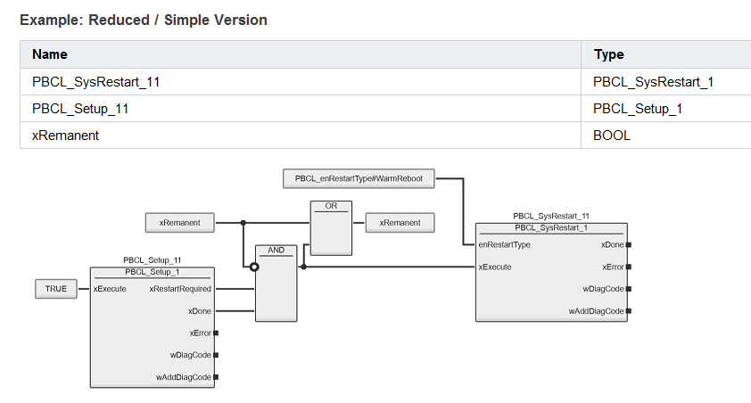The height and width of the screenshot is (403, 751).
Task: Click wDiagCode pin of PBCL_SysRestart_1
Action: (x=629, y=289)
